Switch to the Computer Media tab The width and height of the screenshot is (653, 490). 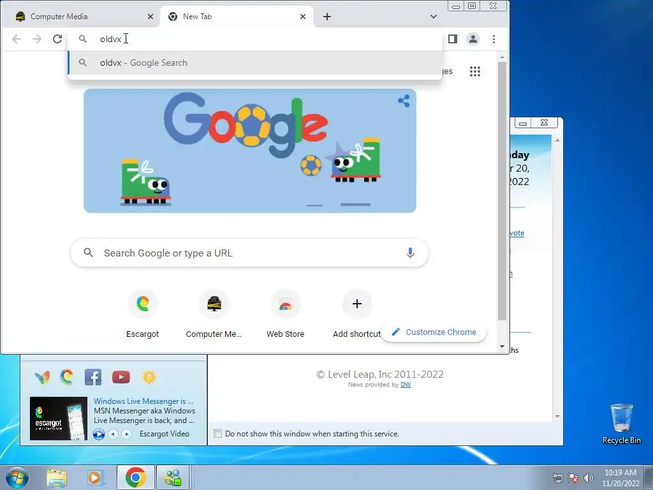point(82,17)
